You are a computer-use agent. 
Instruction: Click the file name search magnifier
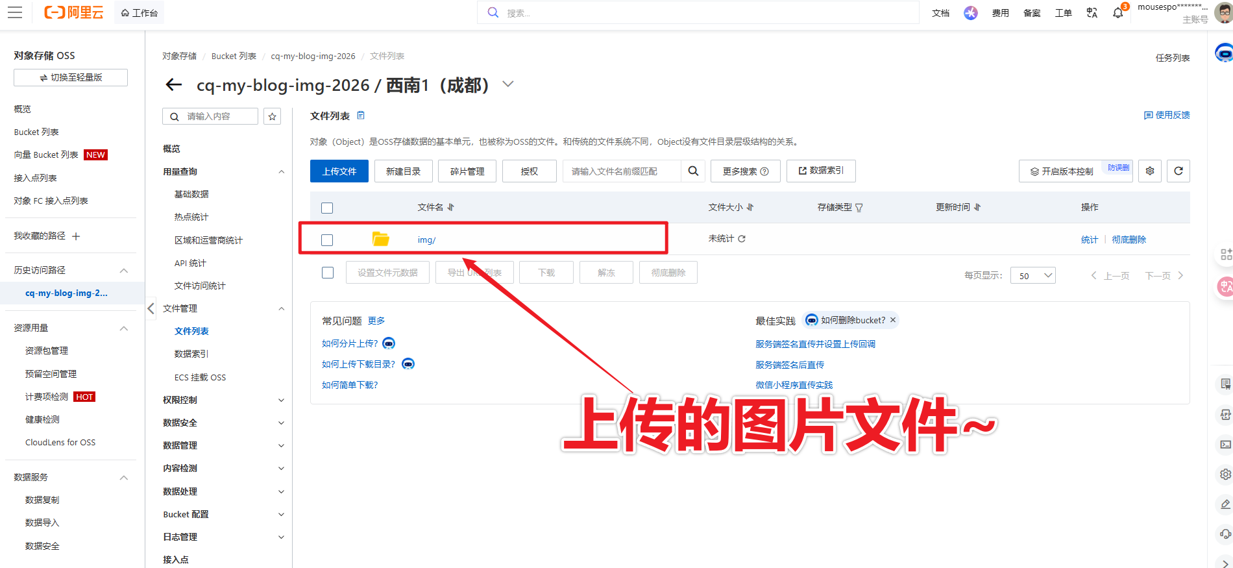pyautogui.click(x=693, y=171)
